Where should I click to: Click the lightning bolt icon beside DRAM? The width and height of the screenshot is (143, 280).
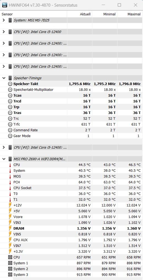tap(10, 229)
